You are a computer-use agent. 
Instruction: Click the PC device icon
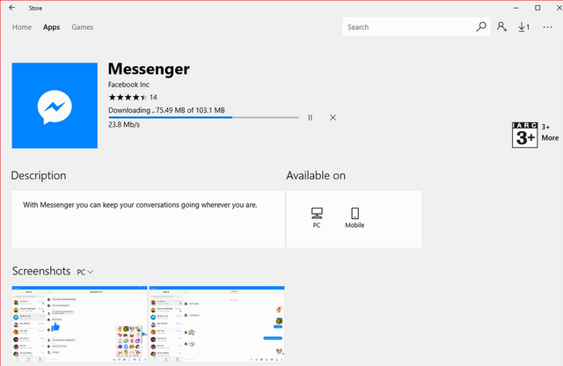317,217
